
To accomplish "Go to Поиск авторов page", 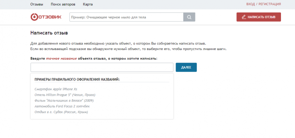I will pyautogui.click(x=63, y=4).
